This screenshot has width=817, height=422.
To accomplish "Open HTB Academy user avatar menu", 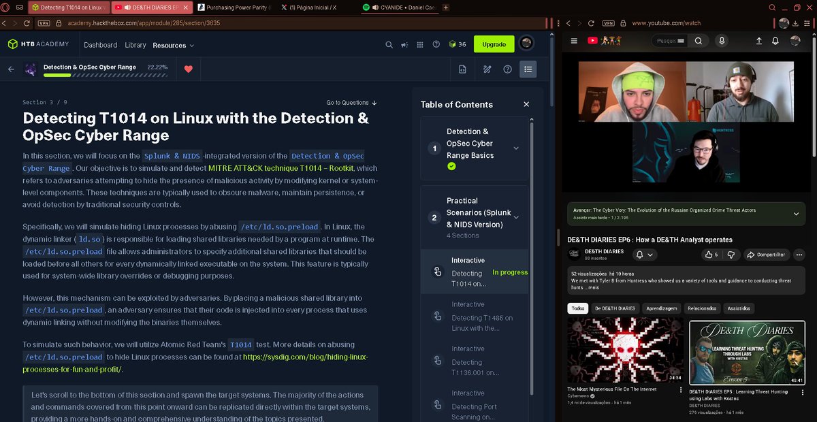I will pos(526,44).
